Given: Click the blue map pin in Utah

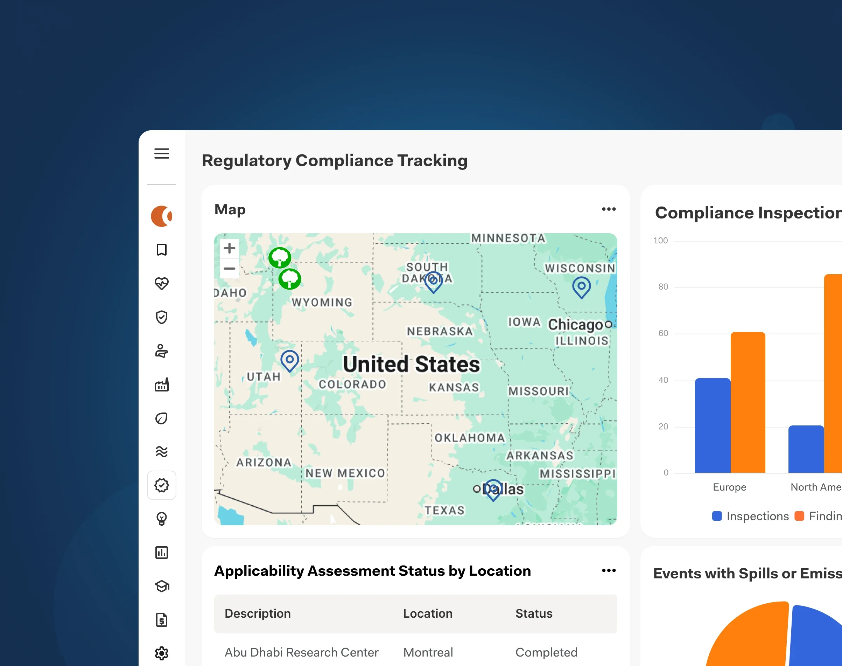Looking at the screenshot, I should click(x=289, y=360).
